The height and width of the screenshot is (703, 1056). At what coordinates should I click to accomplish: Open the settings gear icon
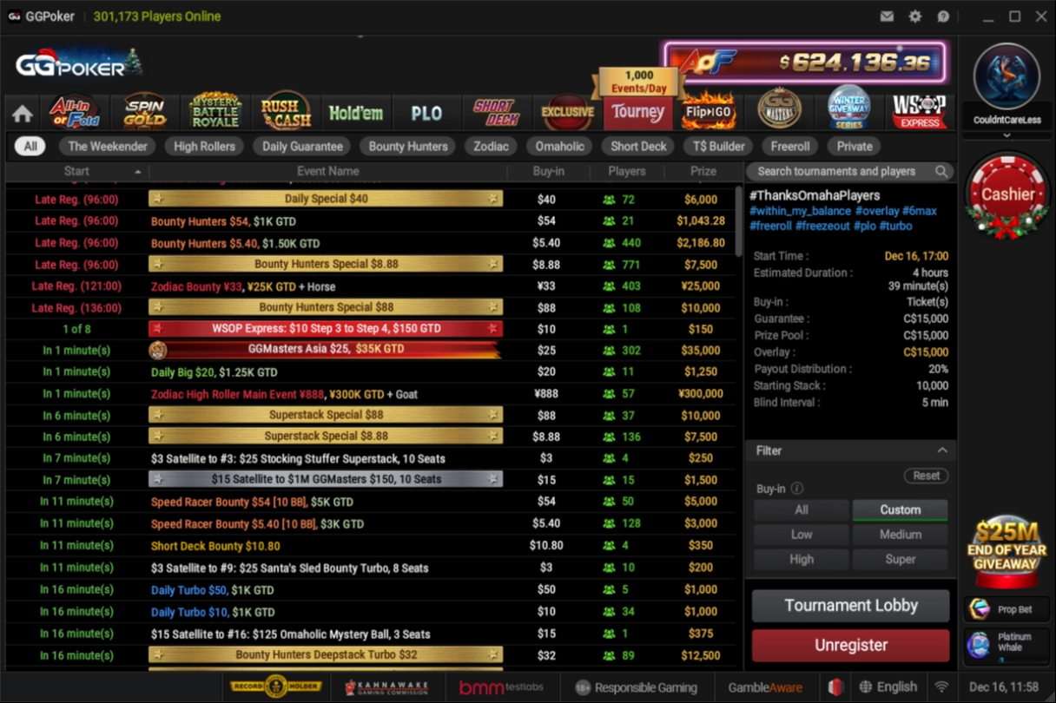914,16
